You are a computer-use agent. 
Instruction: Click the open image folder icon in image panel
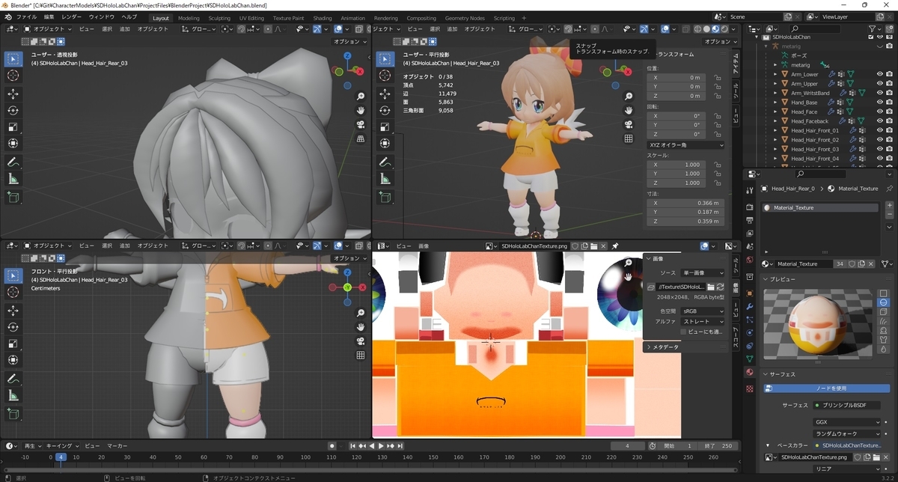click(x=710, y=287)
